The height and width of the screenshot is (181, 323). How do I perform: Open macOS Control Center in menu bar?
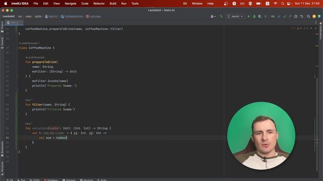[x=289, y=4]
